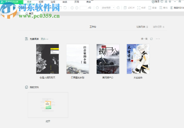Viewport: 184px width, 128px height.
Task: Open the three-dot more options icon
Action: (x=158, y=39)
